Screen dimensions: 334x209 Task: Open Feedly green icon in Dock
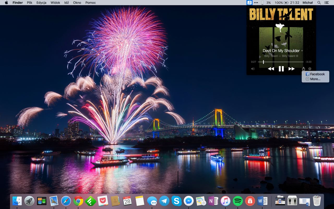pyautogui.click(x=91, y=201)
